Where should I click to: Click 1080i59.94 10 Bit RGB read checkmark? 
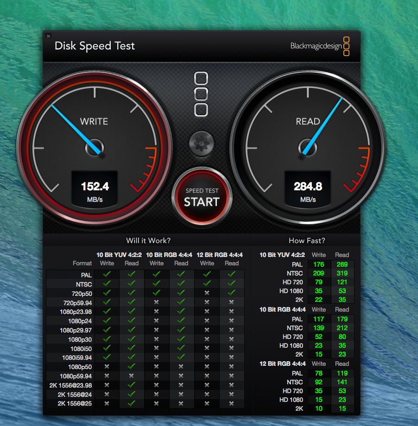pyautogui.click(x=181, y=357)
